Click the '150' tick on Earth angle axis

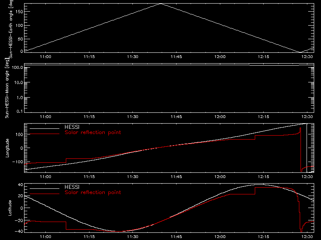click(19, 12)
